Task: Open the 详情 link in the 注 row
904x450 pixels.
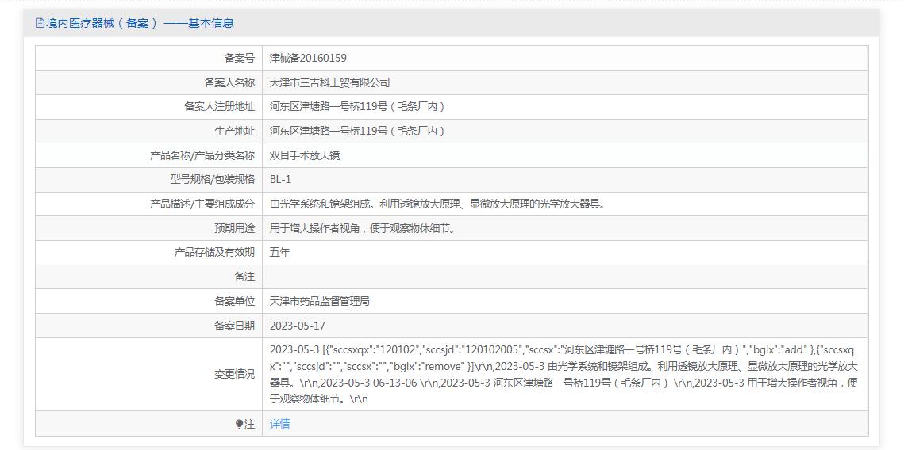Action: pos(279,424)
